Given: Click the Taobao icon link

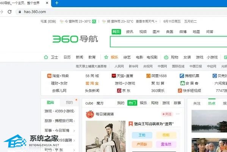Looking at the screenshot, I should tap(49, 76).
